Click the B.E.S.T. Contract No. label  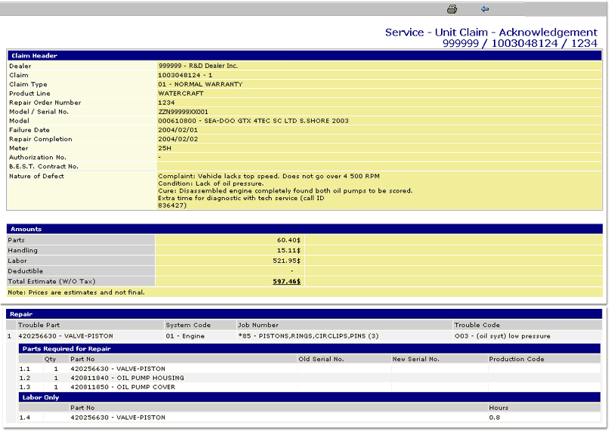(x=44, y=166)
